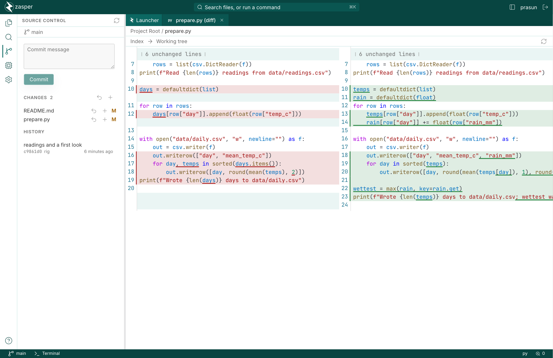Click the commit hash c9861d0
553x358 pixels.
(33, 151)
